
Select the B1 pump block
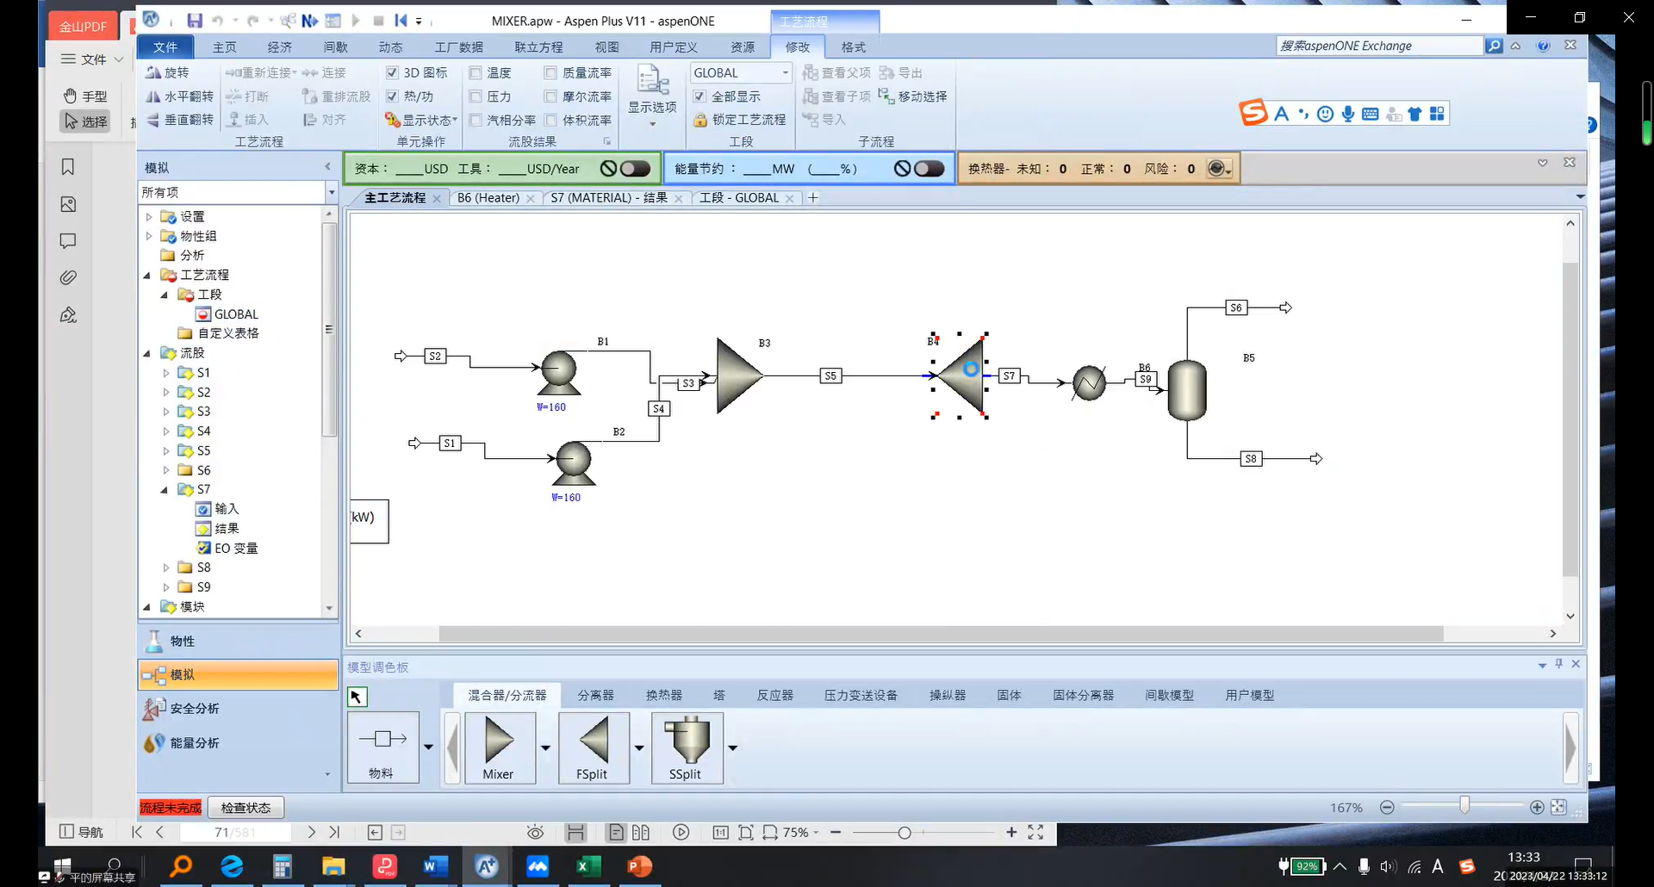559,373
